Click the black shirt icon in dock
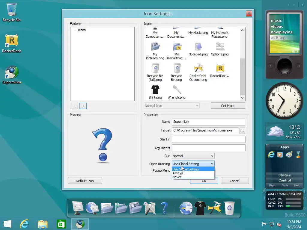Image resolution: width=307 pixels, height=230 pixels. pos(200,208)
